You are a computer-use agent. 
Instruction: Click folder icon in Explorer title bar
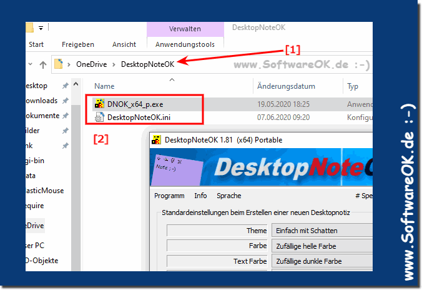[x=29, y=27]
